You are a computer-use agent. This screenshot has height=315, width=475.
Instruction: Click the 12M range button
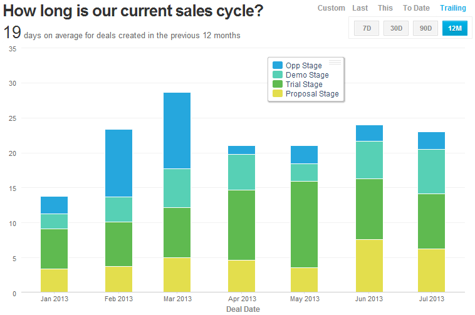[454, 28]
